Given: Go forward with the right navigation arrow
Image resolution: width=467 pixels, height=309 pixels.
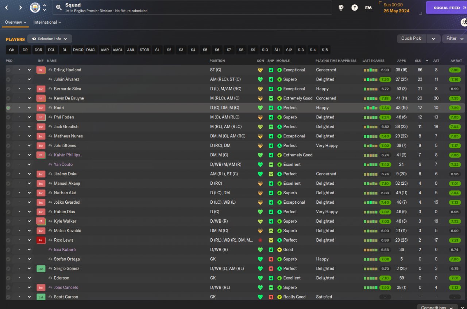Looking at the screenshot, I should coord(20,8).
